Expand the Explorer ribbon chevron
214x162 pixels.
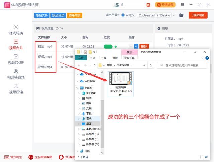pyautogui.click(x=202, y=58)
